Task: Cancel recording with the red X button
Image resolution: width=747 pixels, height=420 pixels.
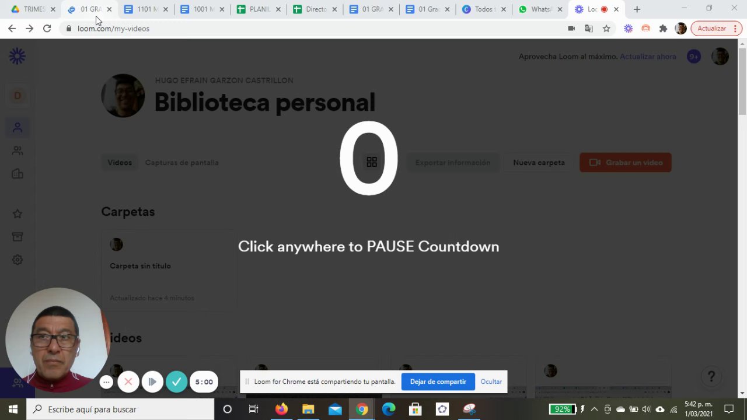Action: click(x=128, y=382)
